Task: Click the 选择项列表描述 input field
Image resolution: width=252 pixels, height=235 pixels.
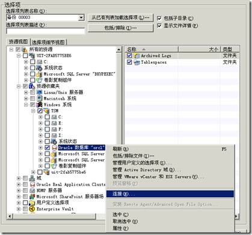Action: tap(46, 31)
